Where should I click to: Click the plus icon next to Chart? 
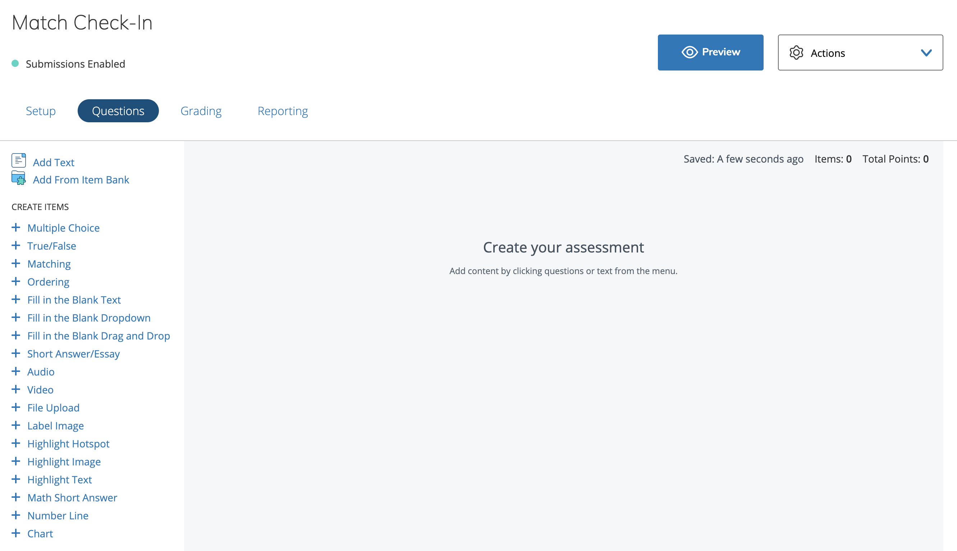[16, 533]
